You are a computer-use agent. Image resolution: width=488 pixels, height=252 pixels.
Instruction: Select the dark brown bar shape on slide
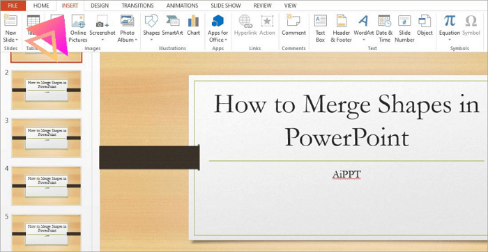pyautogui.click(x=149, y=157)
